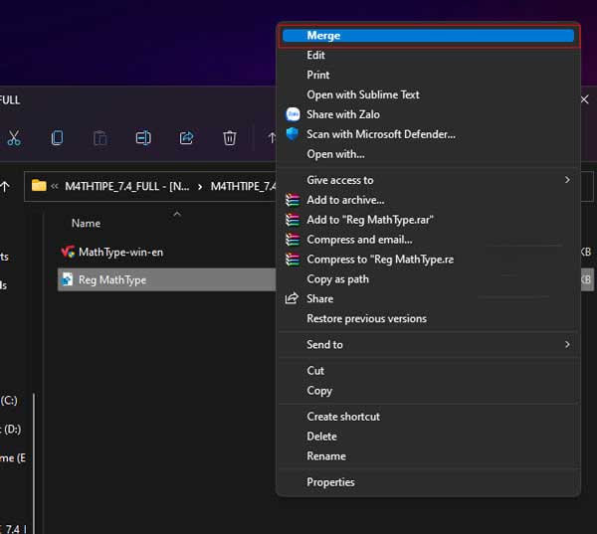Choose Delete in context menu

(x=428, y=437)
